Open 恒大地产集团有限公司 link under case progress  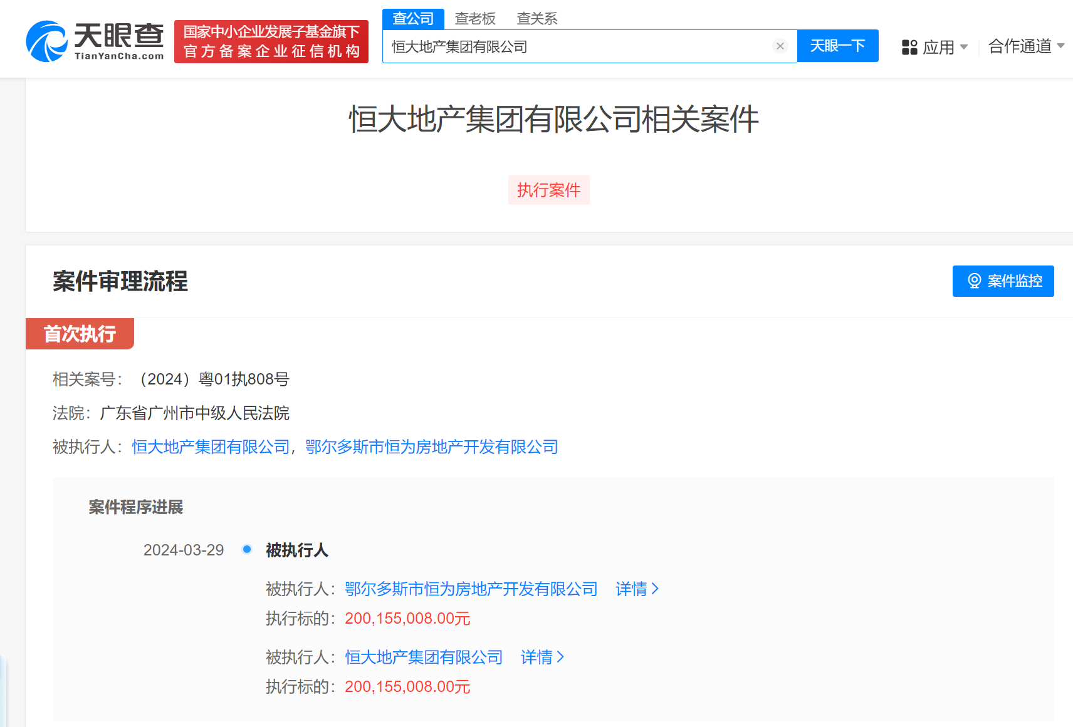(x=424, y=657)
